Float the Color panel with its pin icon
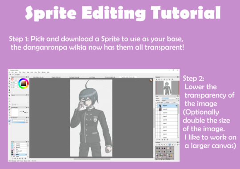Screen dimensions: 240x169 click(27, 77)
